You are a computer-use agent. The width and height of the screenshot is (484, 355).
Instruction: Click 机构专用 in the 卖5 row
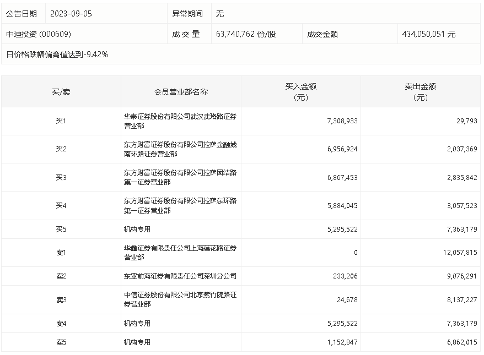(137, 342)
